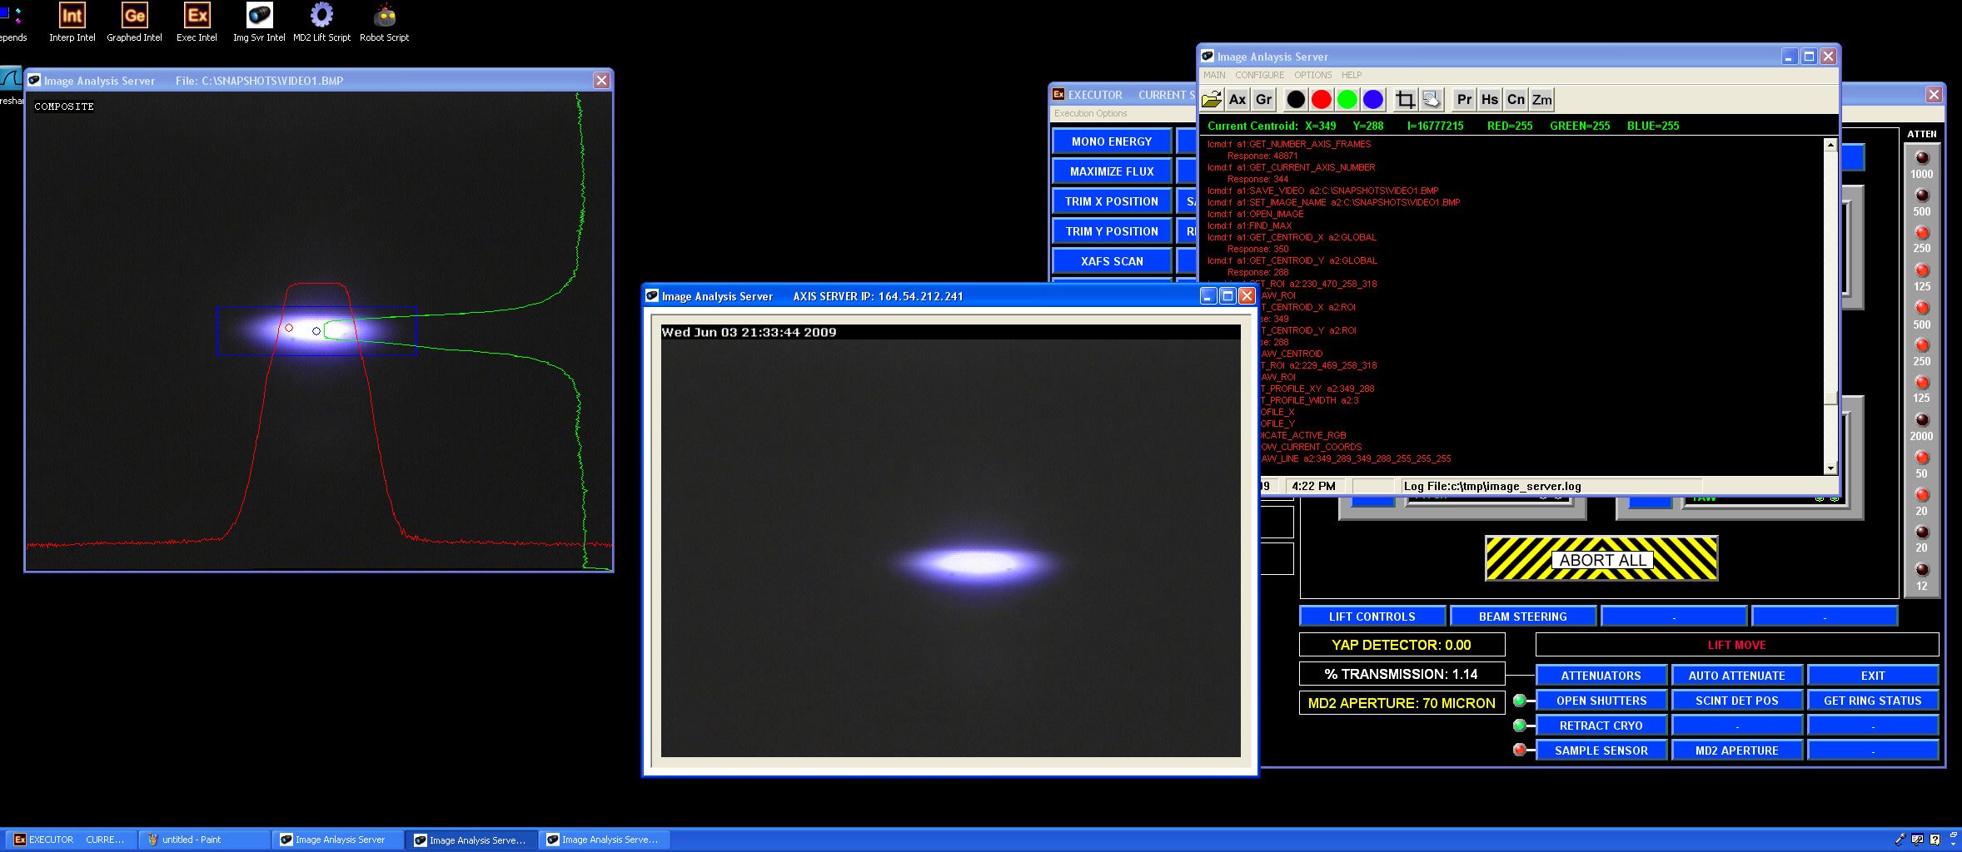
Task: Select the crop ROI tool icon
Action: 1405,100
